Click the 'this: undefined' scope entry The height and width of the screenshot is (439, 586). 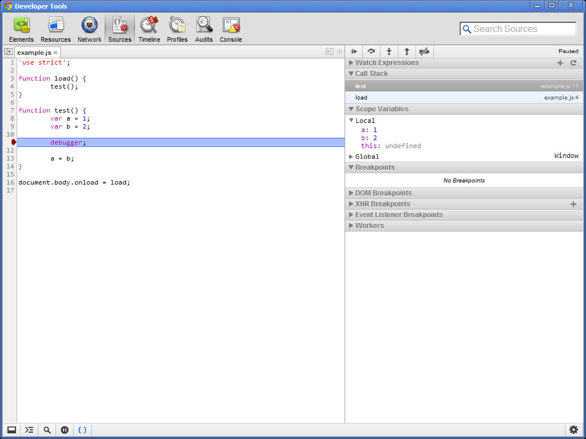(x=391, y=146)
